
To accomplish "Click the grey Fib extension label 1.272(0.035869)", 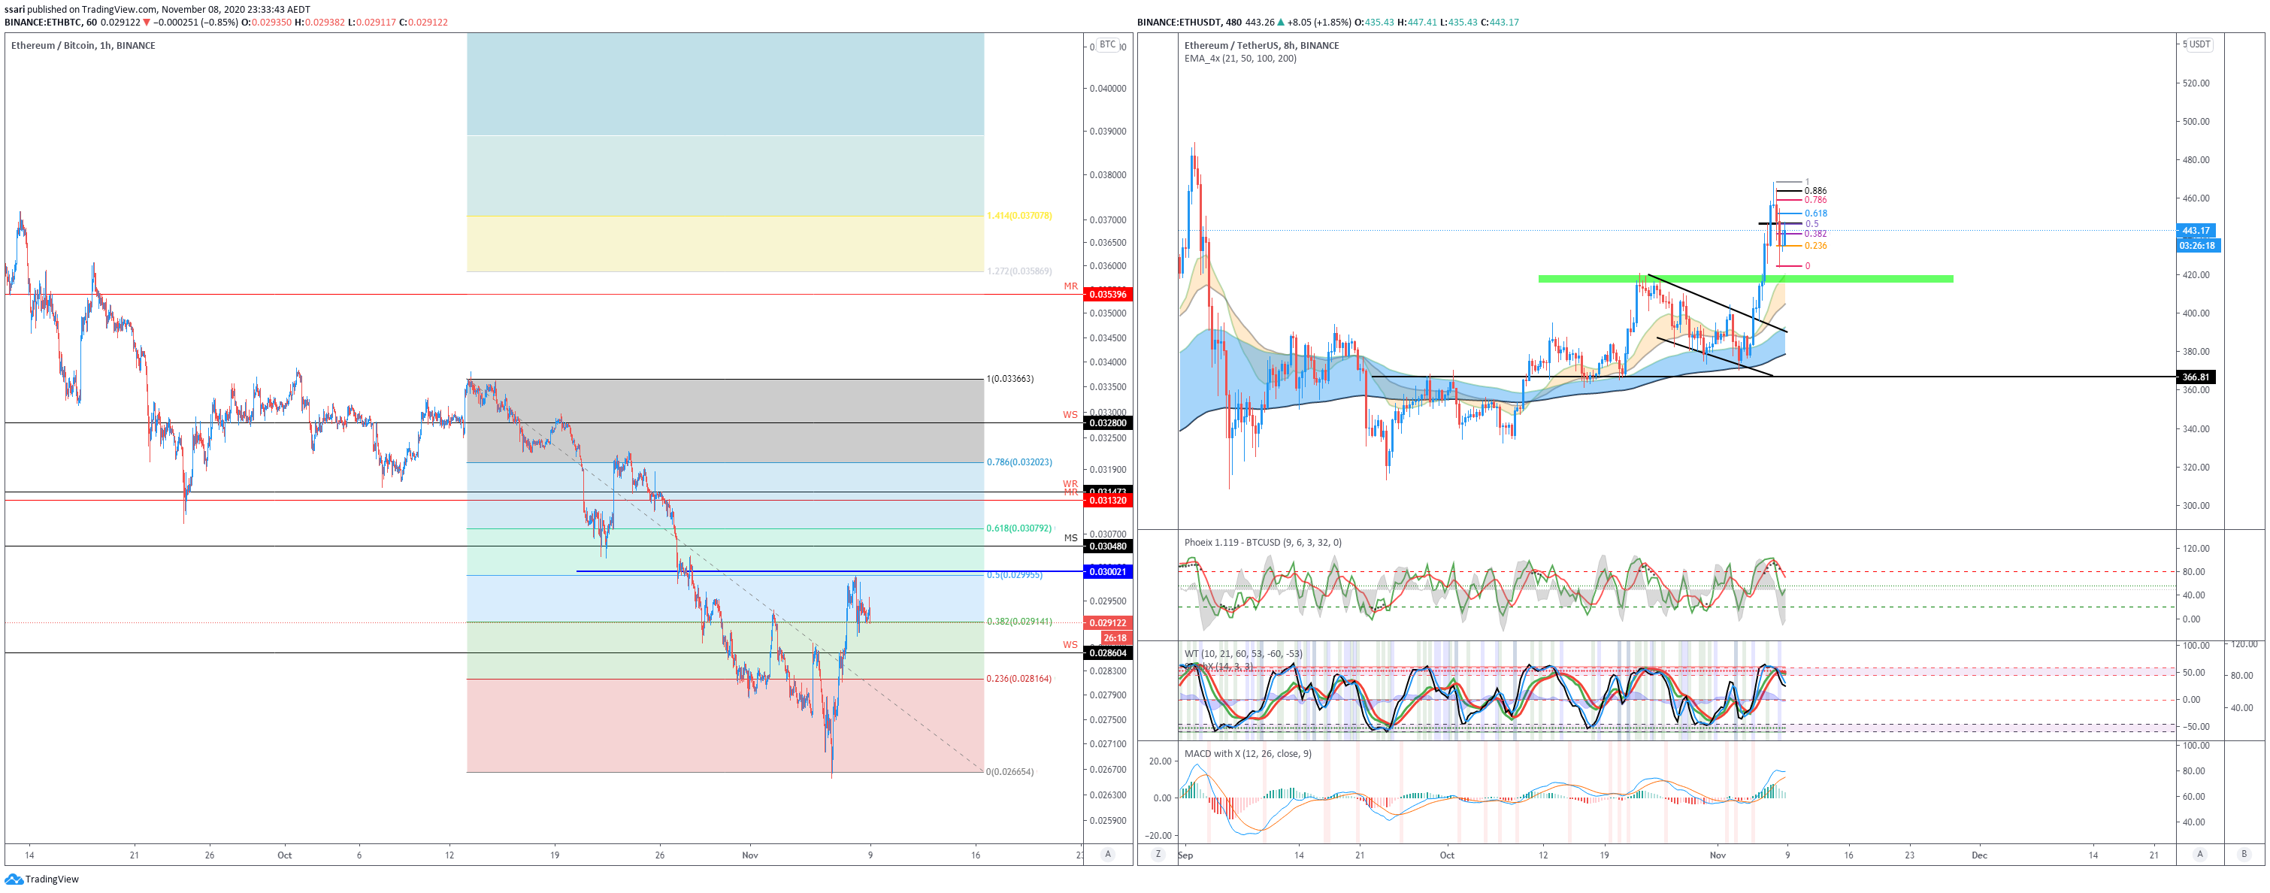I will 1018,271.
